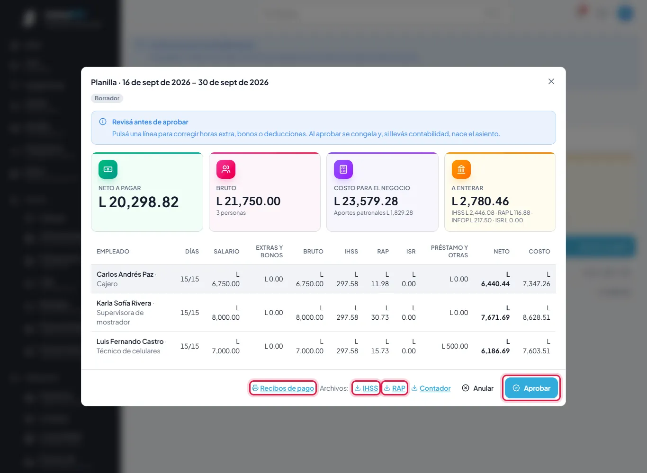The height and width of the screenshot is (473, 647).
Task: Click the RAP value 30.73
Action: [x=380, y=313]
